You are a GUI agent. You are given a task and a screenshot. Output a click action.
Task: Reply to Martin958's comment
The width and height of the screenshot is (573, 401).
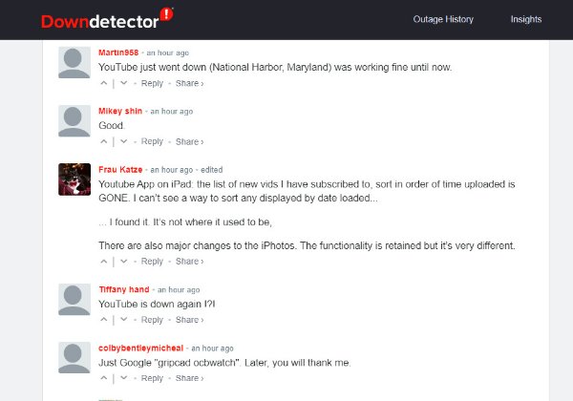(x=152, y=83)
